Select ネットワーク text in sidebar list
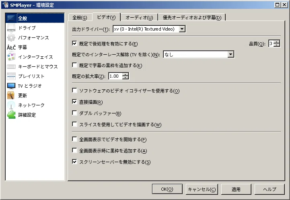 31,105
